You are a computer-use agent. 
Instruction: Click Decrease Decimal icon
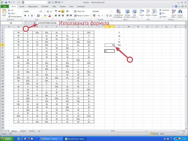coord(110,15)
